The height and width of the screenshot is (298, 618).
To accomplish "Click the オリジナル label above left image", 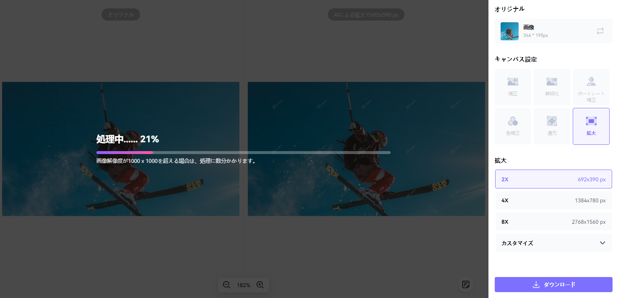I will click(121, 15).
